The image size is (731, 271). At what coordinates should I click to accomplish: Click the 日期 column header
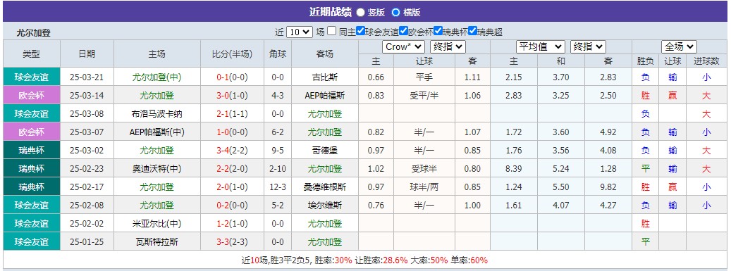[x=87, y=53]
